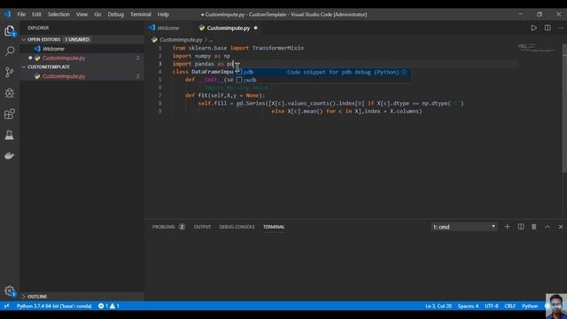
Task: Open the View menu
Action: (x=82, y=14)
